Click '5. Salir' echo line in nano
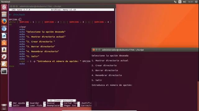 tap(29, 56)
